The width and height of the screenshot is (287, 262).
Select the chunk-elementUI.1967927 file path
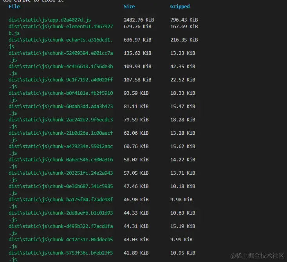pos(61,27)
